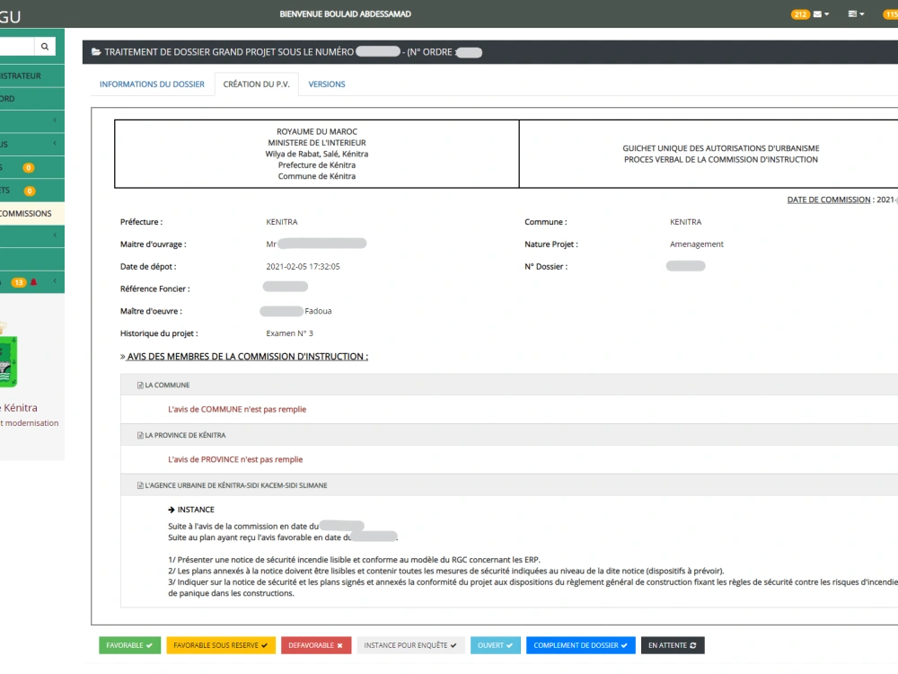Click INSTANCE POUR ENQUÊTE button
The height and width of the screenshot is (674, 898).
(410, 645)
